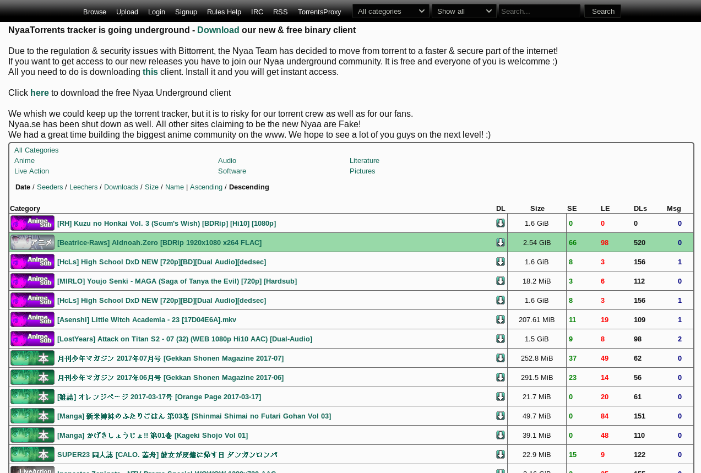The height and width of the screenshot is (473, 701).
Task: Download MIRLO Youjo Senki torrent via arrow icon
Action: click(x=501, y=281)
